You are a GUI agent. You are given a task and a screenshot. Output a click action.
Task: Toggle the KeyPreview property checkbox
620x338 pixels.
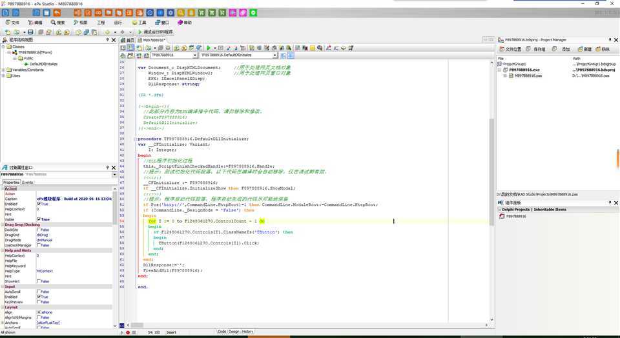pos(39,302)
